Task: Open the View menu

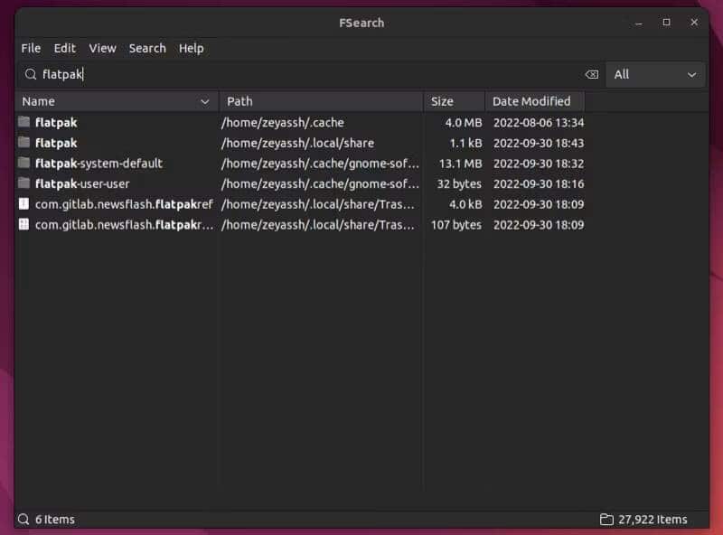Action: point(102,48)
